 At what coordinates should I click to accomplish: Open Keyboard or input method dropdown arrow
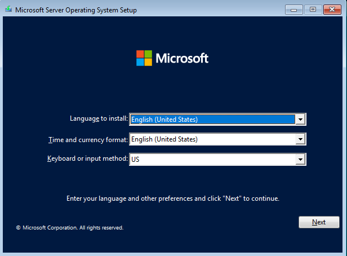pos(300,159)
